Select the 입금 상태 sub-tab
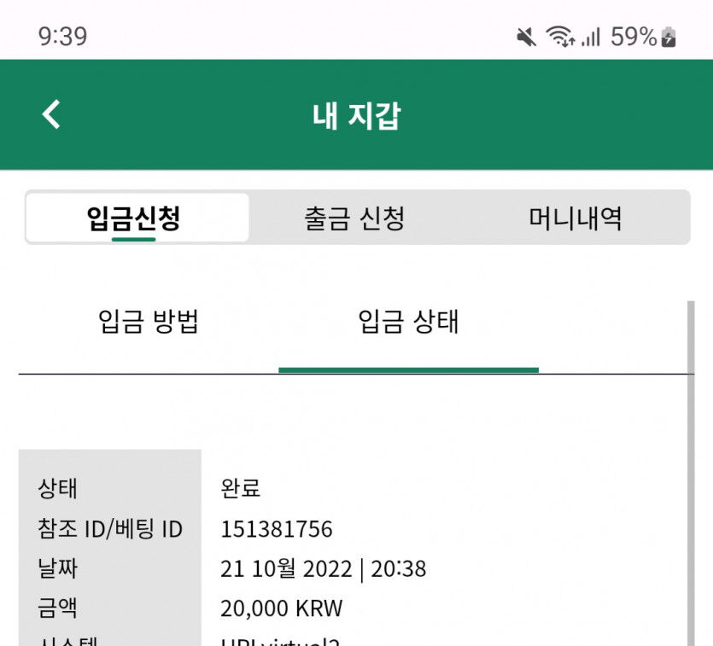 click(x=408, y=322)
